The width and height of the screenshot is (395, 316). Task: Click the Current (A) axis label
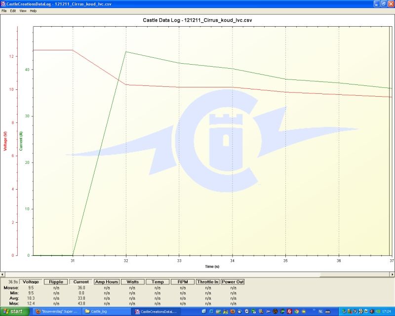(21, 141)
